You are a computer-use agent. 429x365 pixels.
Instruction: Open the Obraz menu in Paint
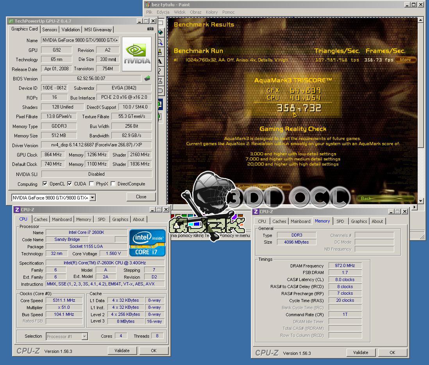pyautogui.click(x=196, y=12)
